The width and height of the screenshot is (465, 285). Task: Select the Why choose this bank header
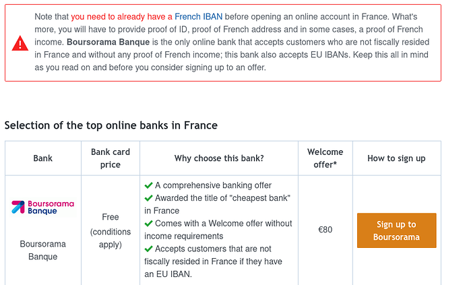coord(219,158)
